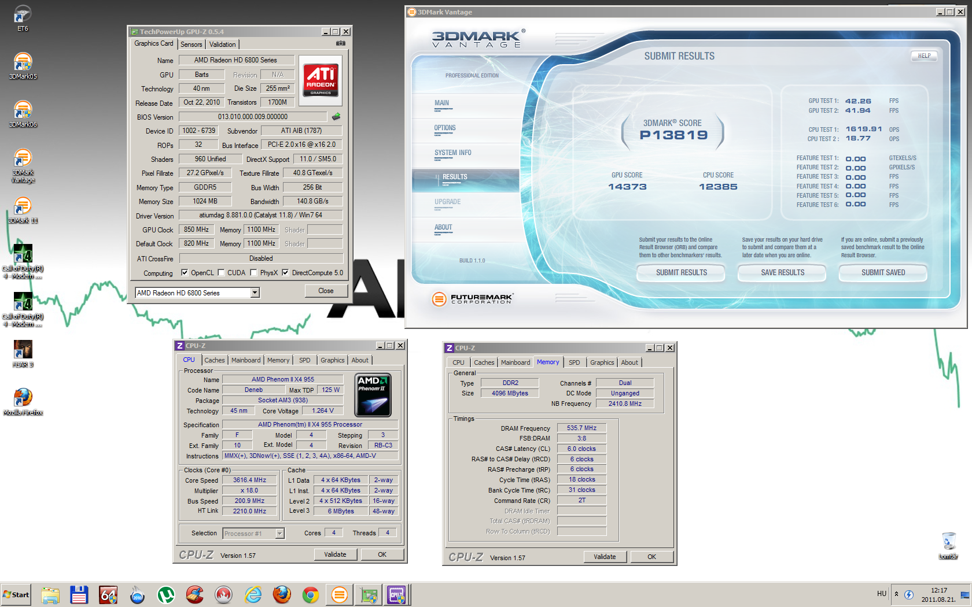Click the BIOS Version 013.010.000.009.000000 field
The image size is (972, 607).
pos(253,117)
